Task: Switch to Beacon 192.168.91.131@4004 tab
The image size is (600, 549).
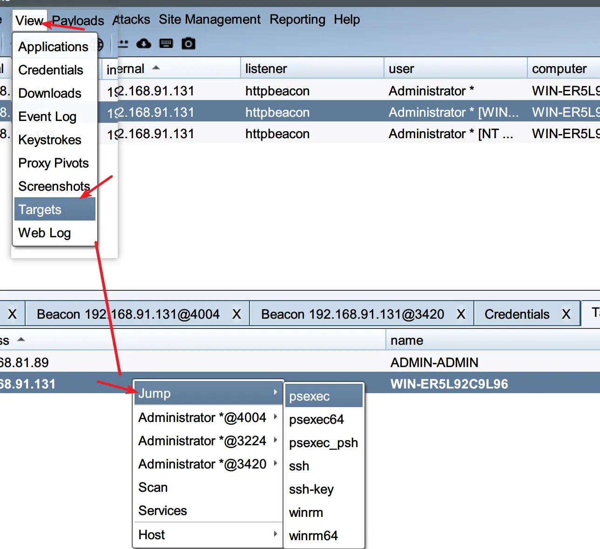Action: (x=128, y=314)
